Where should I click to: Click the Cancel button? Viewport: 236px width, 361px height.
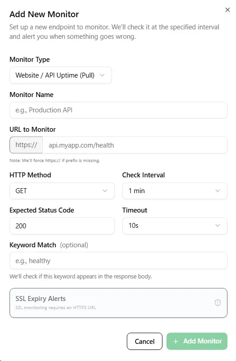tap(144, 341)
